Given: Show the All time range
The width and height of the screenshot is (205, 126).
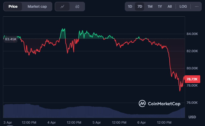Looking at the screenshot, I should (170, 7).
